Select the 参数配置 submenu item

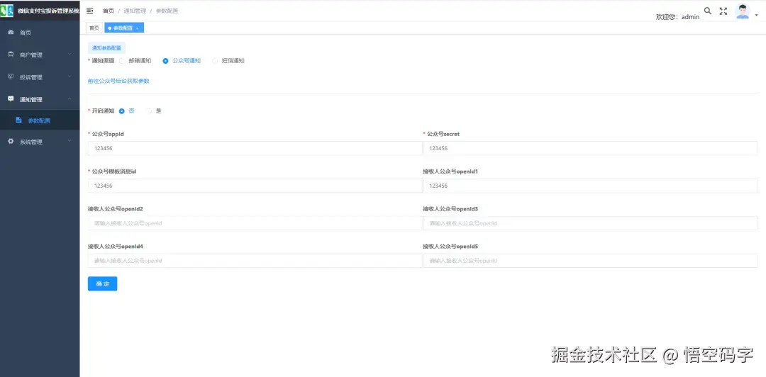pyautogui.click(x=40, y=120)
